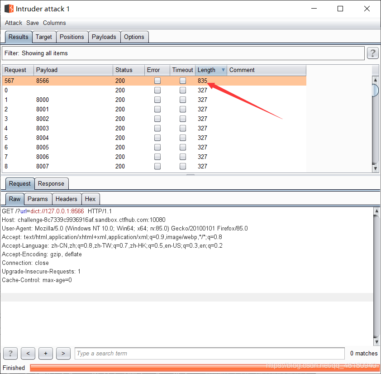Select result row with payload 8566
Viewport: 381px width, 374px height.
(154, 81)
